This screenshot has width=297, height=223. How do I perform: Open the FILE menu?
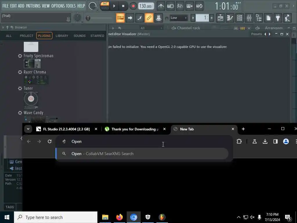5,6
